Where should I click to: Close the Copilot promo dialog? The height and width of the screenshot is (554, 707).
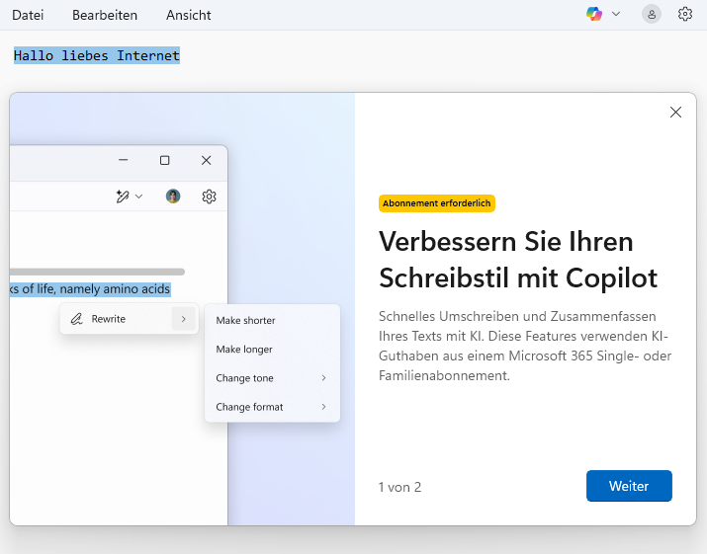pyautogui.click(x=675, y=113)
